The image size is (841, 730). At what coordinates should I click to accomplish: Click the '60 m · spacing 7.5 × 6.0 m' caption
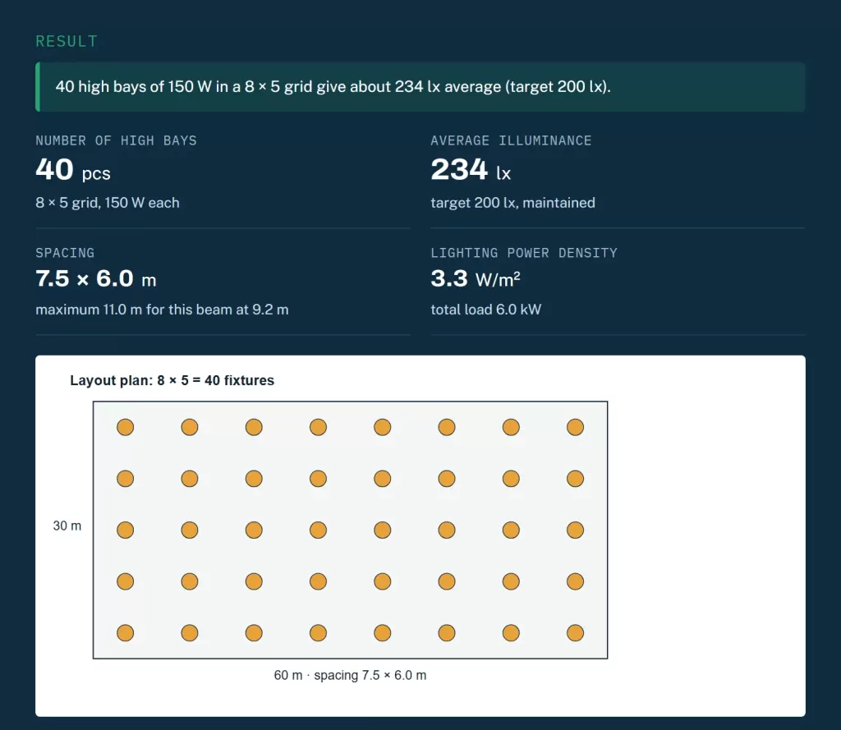click(350, 675)
